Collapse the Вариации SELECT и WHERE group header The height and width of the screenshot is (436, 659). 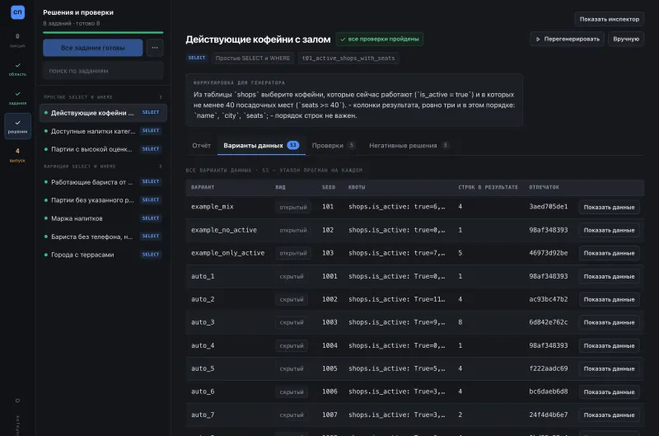[103, 166]
